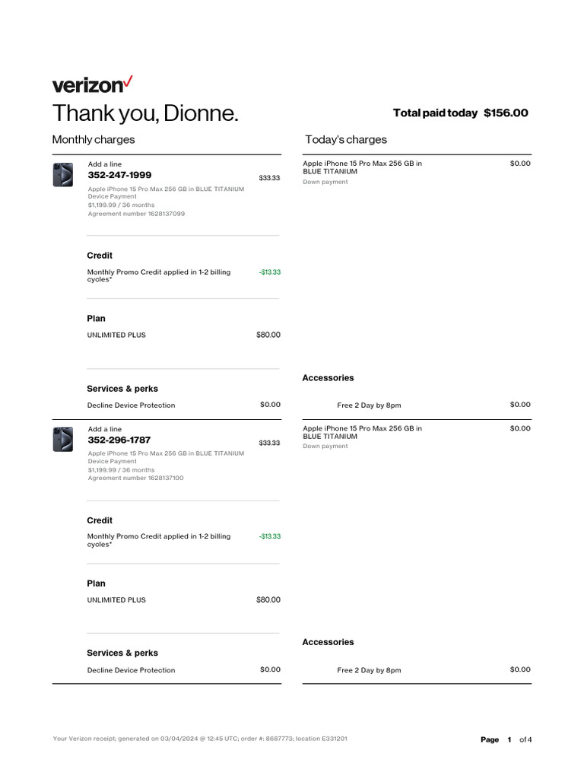Image resolution: width=584 pixels, height=779 pixels.
Task: Click the first -$13.33 promo credit amount
Action: (x=269, y=272)
